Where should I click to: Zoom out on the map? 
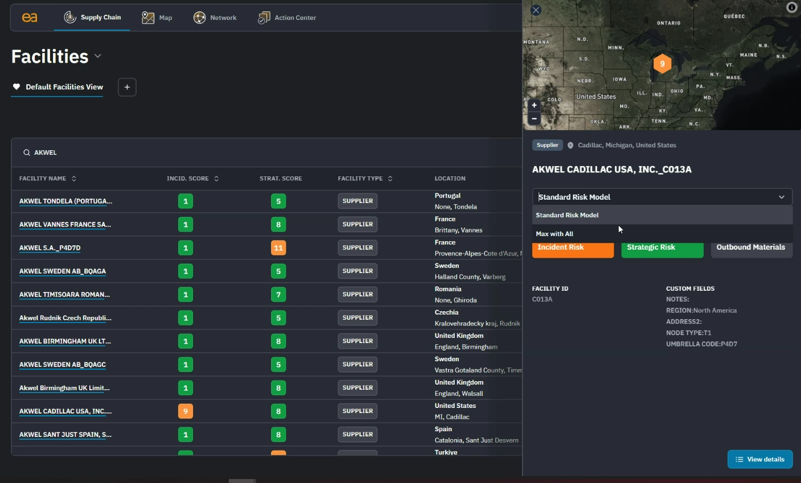point(534,118)
